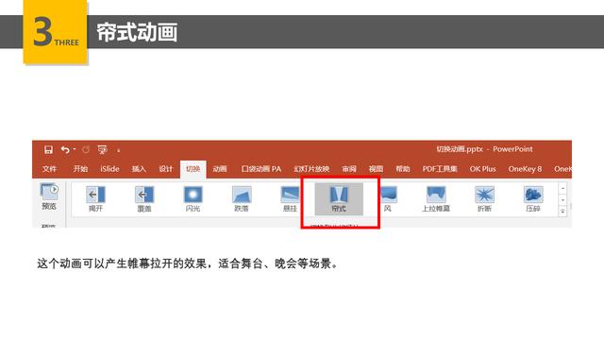Select the 切换 (Transitions) tab

point(193,169)
